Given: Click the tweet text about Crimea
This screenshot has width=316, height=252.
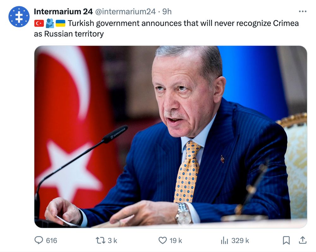Looking at the screenshot, I should (x=166, y=28).
